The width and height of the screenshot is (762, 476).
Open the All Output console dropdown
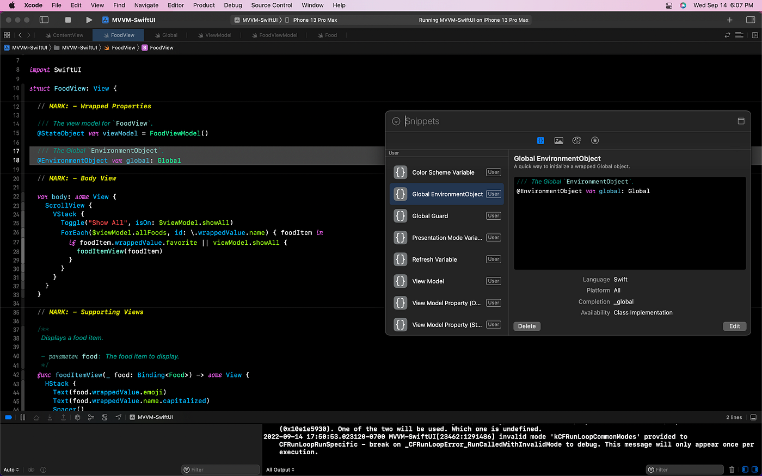pyautogui.click(x=280, y=469)
